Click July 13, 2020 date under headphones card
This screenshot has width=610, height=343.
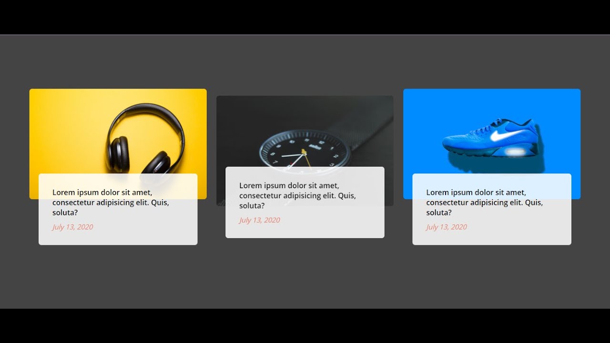click(72, 227)
